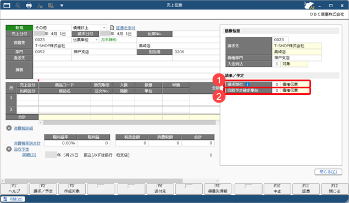Viewport: 349px width, 203px height.
Task: Click the 閉じる(C) button
Action: pos(328,172)
